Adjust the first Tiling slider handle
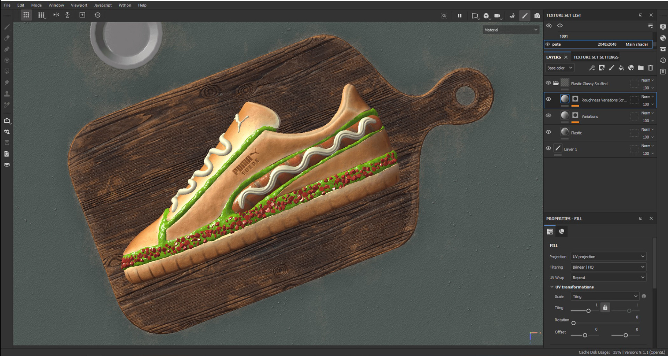668x356 pixels. tap(588, 311)
